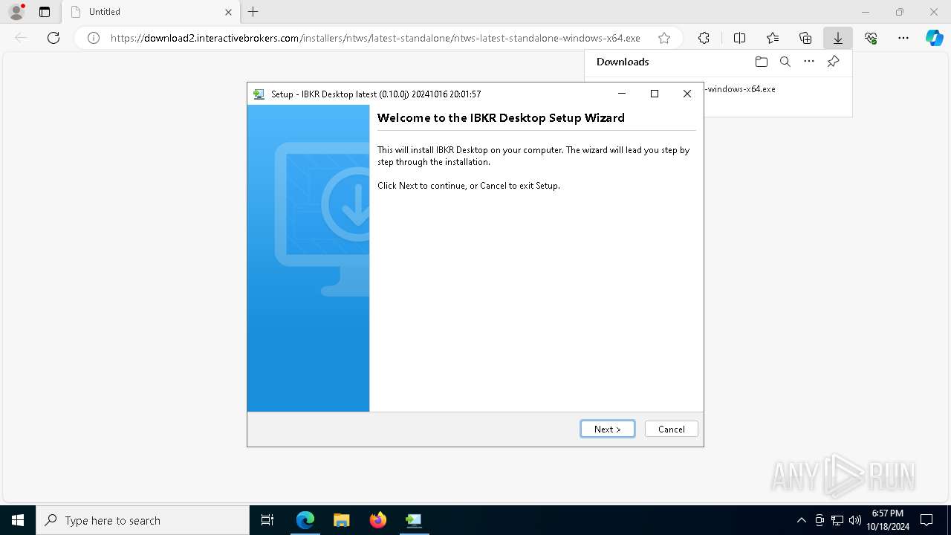Switch to the installer taskbar icon
The height and width of the screenshot is (535, 951).
414,520
